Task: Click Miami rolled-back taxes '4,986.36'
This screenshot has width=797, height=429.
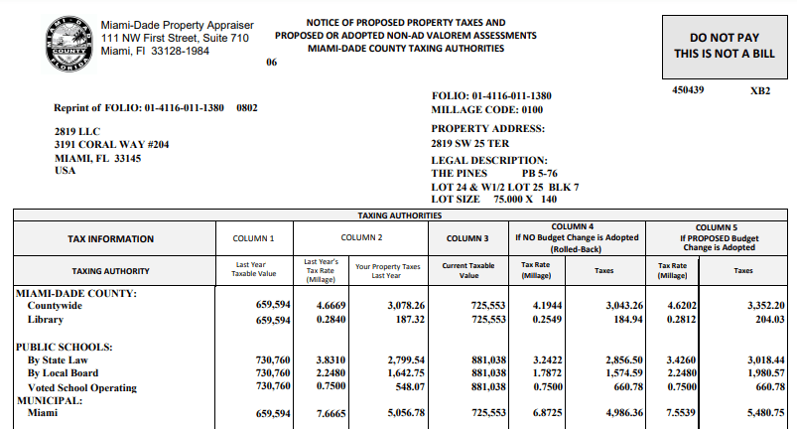Action: click(624, 413)
